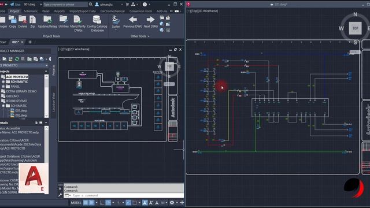Select 001.dwg in project tree

click(21, 110)
